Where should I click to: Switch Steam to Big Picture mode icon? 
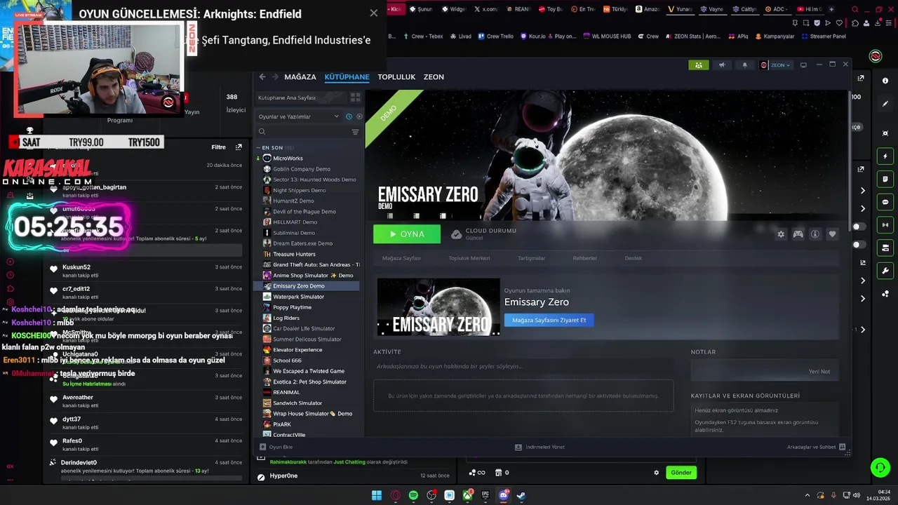[x=803, y=65]
